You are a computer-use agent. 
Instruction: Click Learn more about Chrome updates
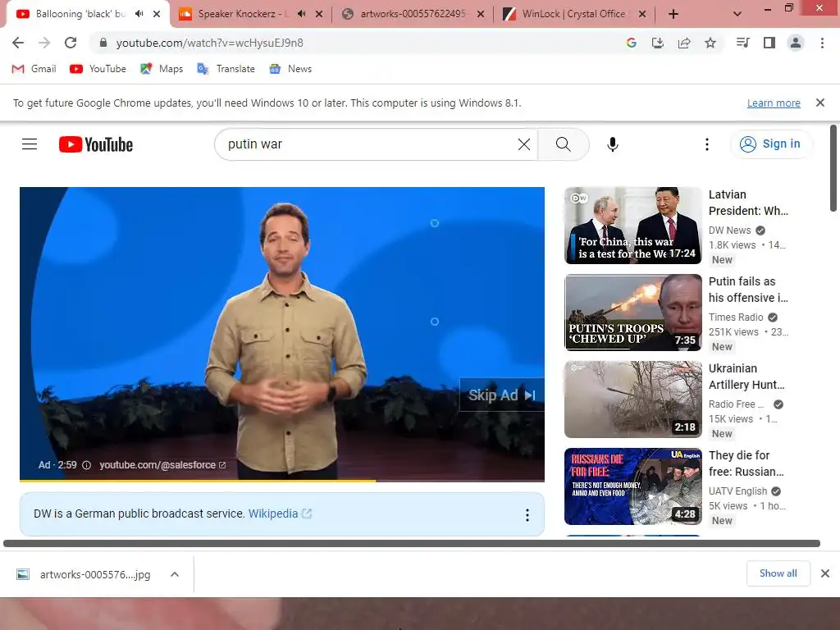point(774,103)
